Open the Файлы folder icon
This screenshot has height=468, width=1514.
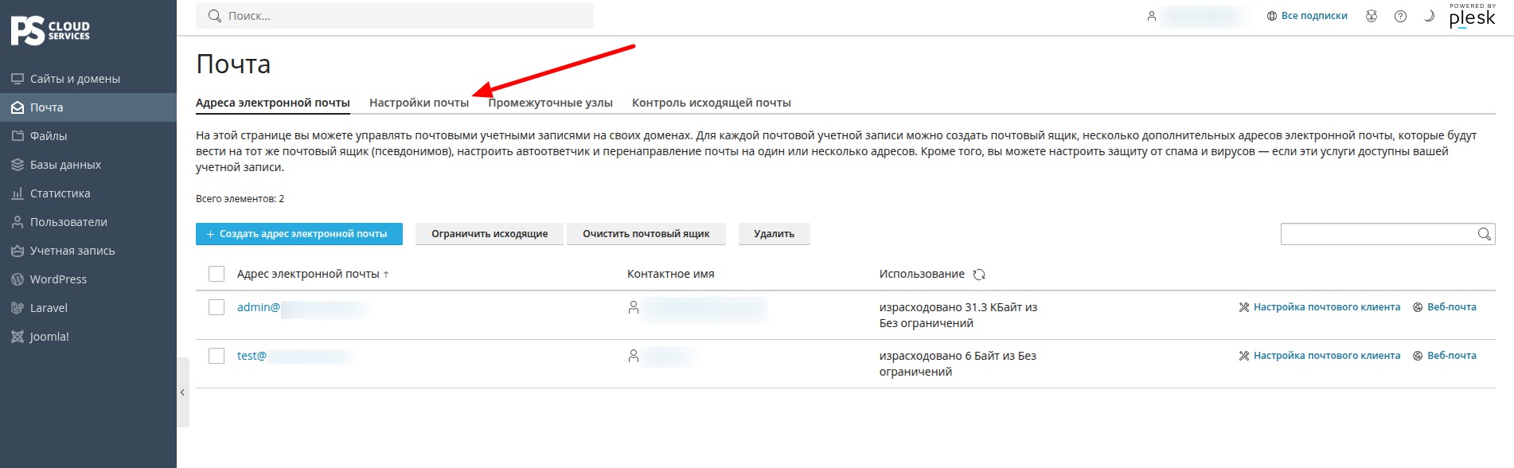pos(18,136)
